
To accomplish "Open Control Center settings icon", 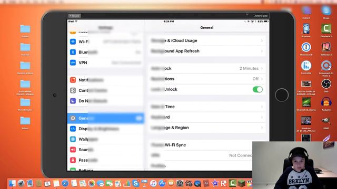I will (x=73, y=90).
